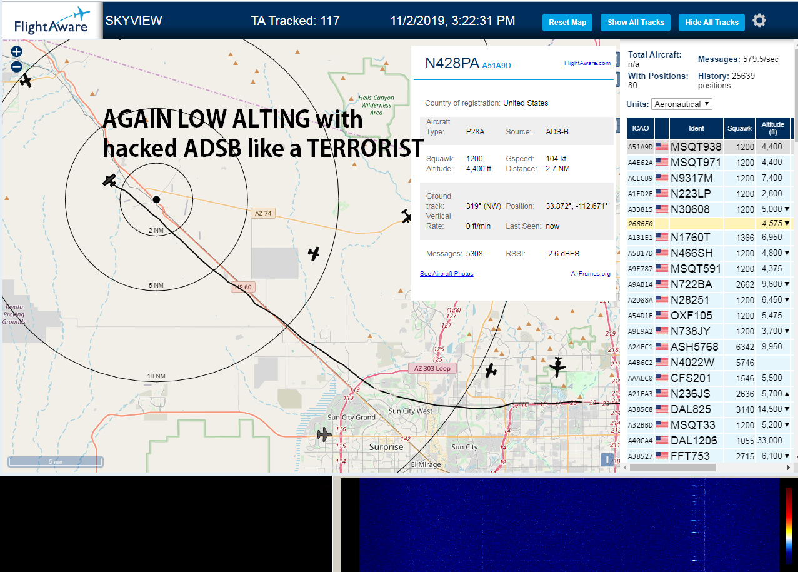This screenshot has width=798, height=572.
Task: Open the settings gear menu
Action: pyautogui.click(x=759, y=21)
